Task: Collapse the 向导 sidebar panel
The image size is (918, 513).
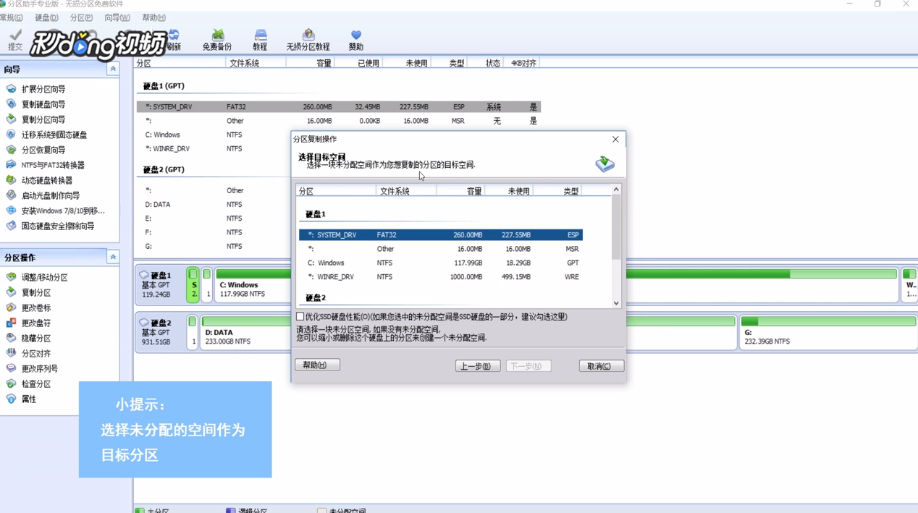Action: [x=113, y=69]
